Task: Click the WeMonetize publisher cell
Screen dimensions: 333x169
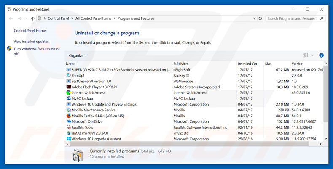Action: (183, 81)
